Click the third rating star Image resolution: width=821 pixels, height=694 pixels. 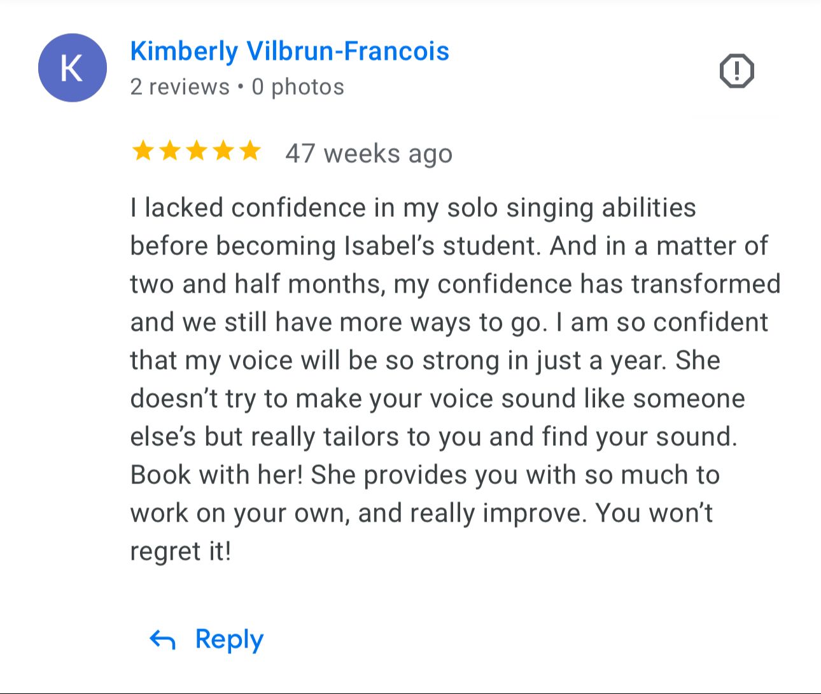197,151
